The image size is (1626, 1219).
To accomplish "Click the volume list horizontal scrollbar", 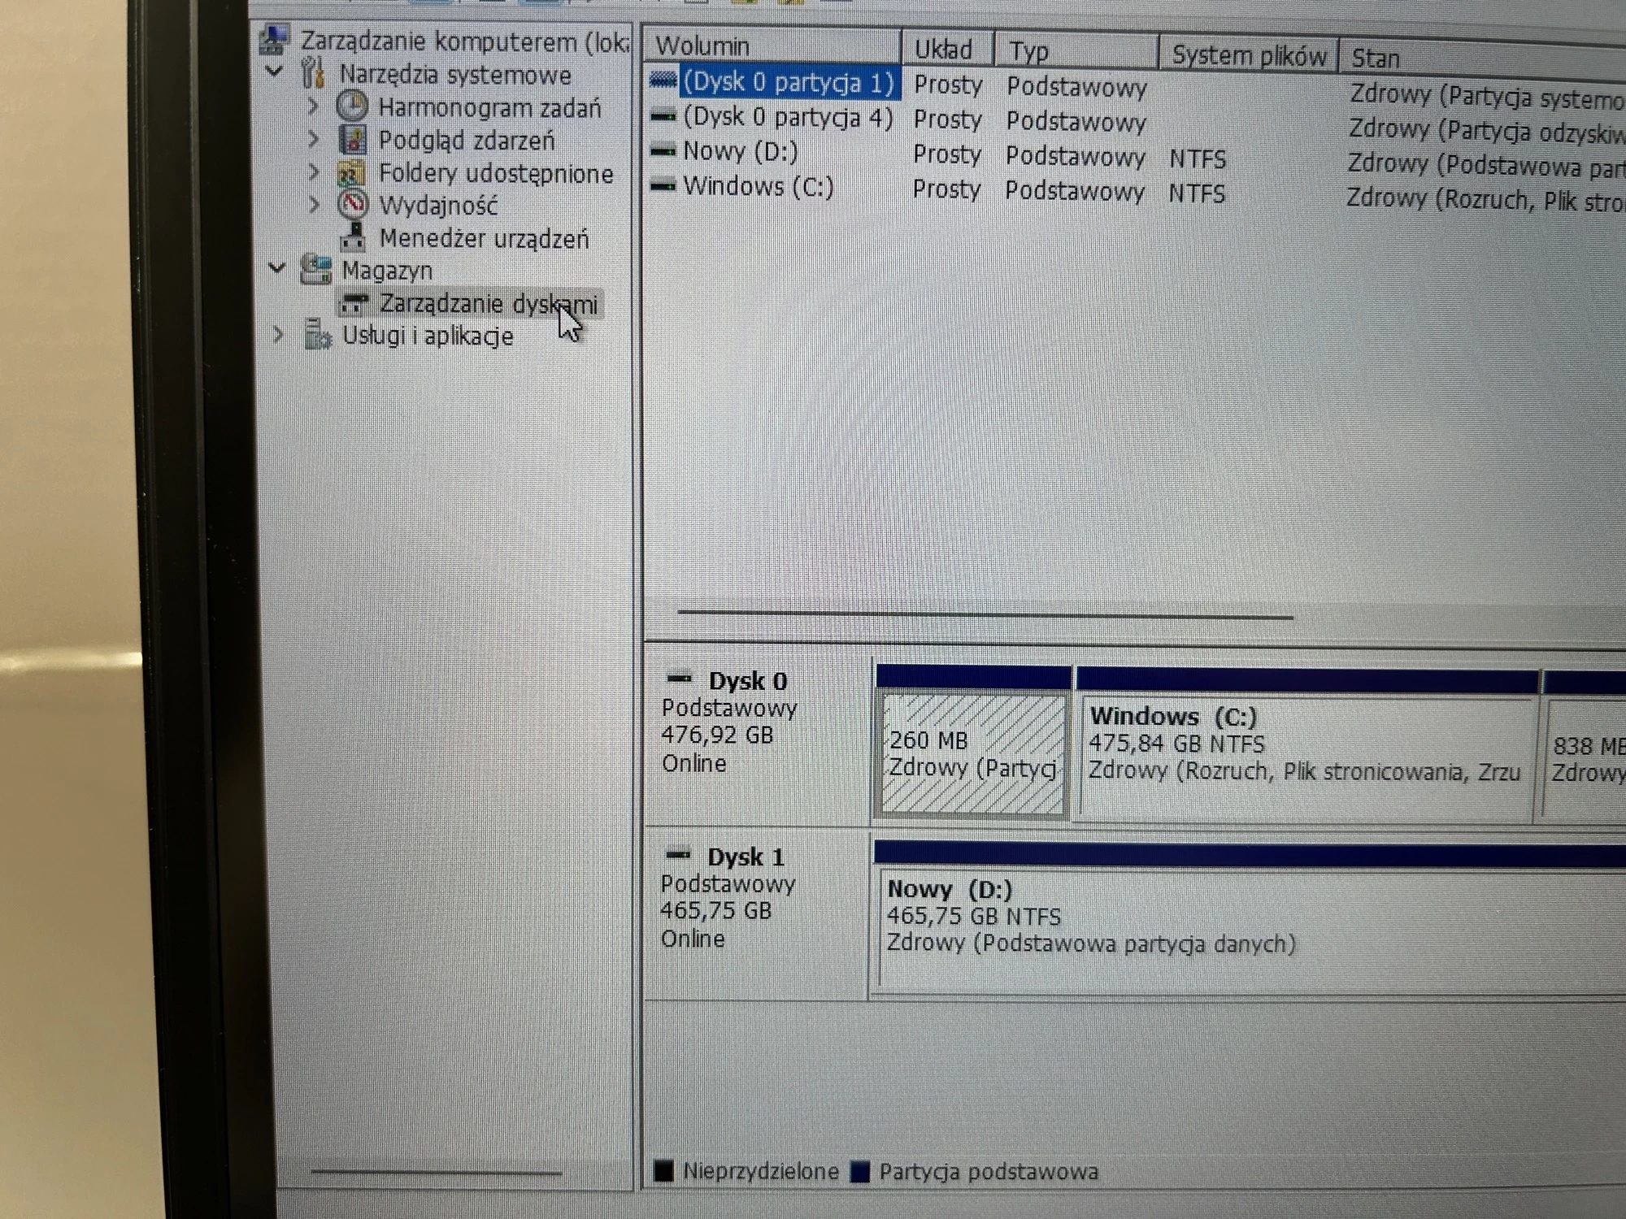I will [985, 614].
